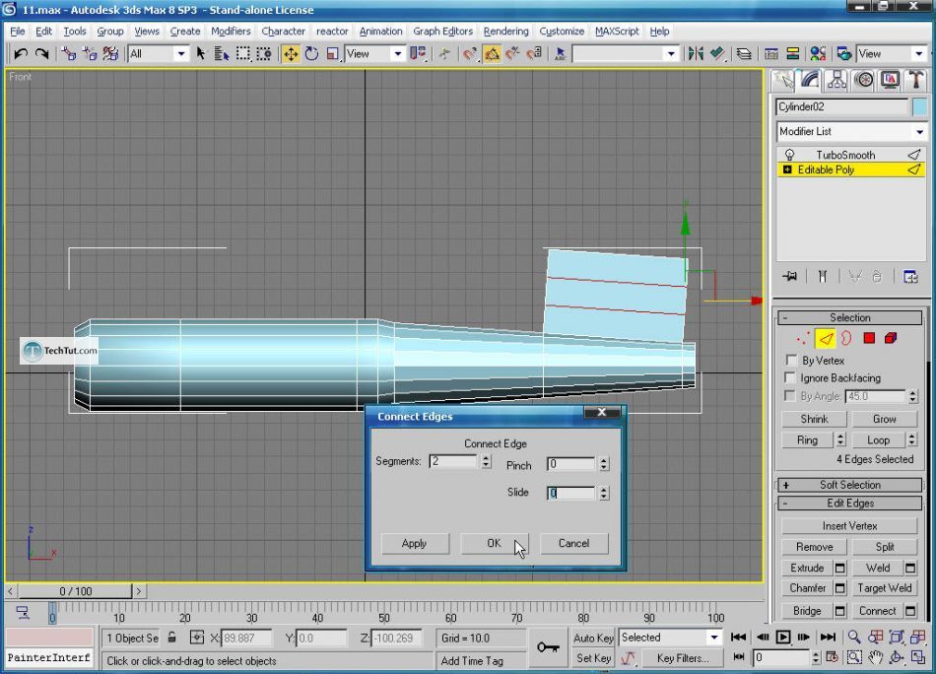The height and width of the screenshot is (674, 936).
Task: Open the Rendering menu
Action: click(x=505, y=32)
